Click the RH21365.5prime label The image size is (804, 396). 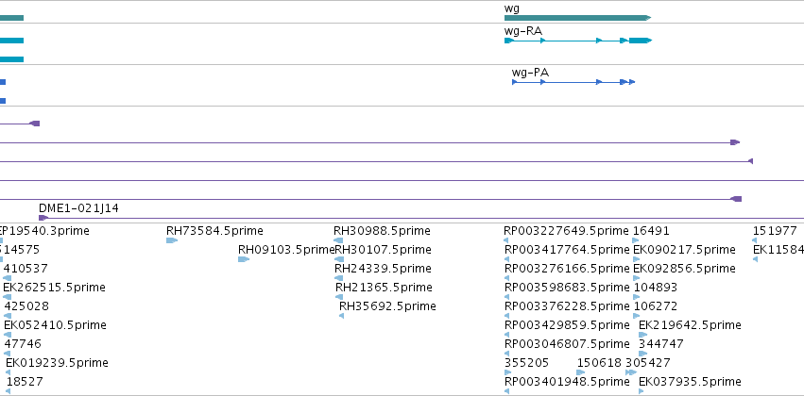[x=384, y=288]
